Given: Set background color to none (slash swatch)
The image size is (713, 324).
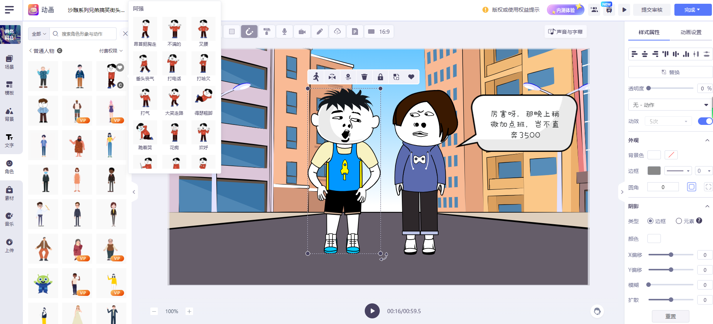Looking at the screenshot, I should [671, 155].
